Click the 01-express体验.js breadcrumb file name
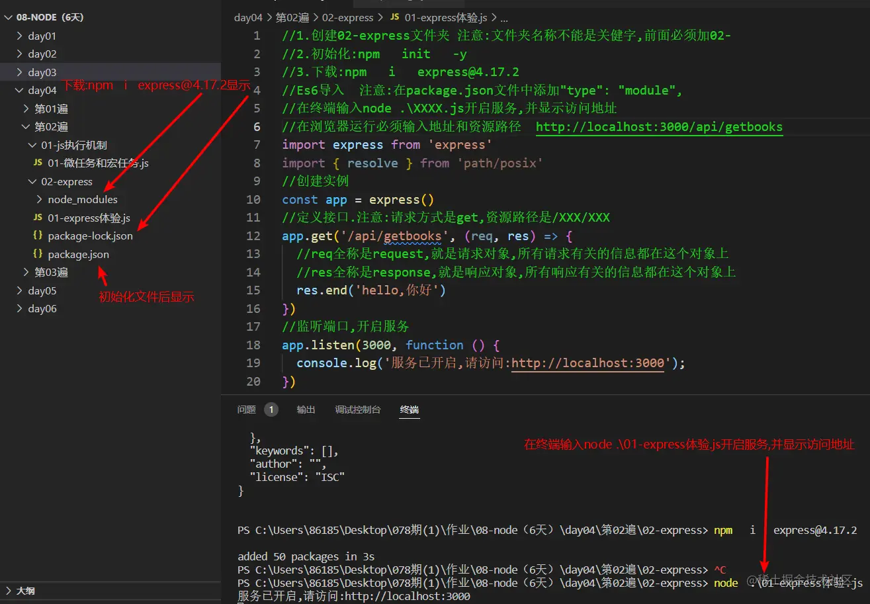Viewport: 870px width, 604px height. pyautogui.click(x=446, y=18)
